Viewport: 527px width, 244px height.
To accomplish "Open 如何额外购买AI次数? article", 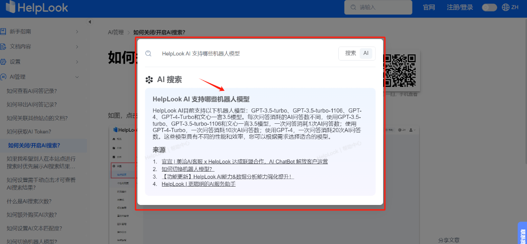I will coord(32,215).
